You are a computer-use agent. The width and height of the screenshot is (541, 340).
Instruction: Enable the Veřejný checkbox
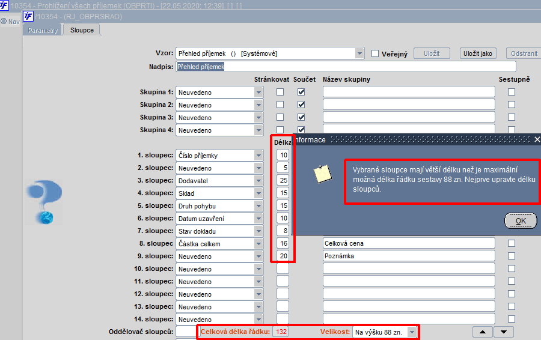[x=375, y=53]
